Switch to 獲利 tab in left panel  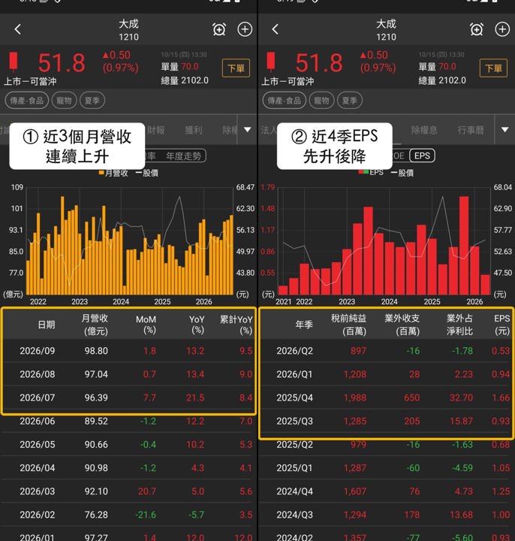point(194,130)
